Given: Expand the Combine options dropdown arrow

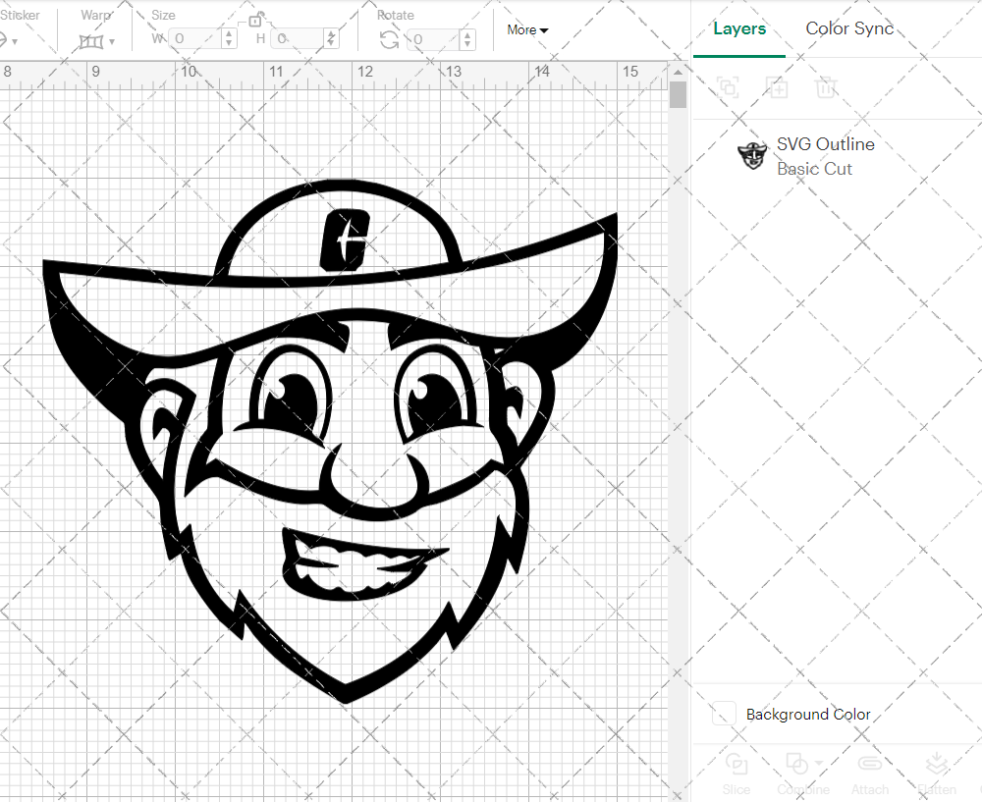Looking at the screenshot, I should pos(819,763).
